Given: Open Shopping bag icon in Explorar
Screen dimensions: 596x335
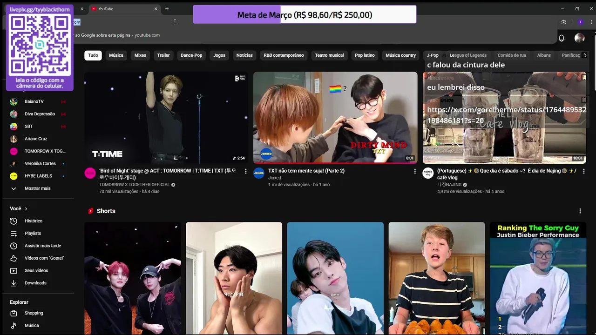Looking at the screenshot, I should 14,313.
